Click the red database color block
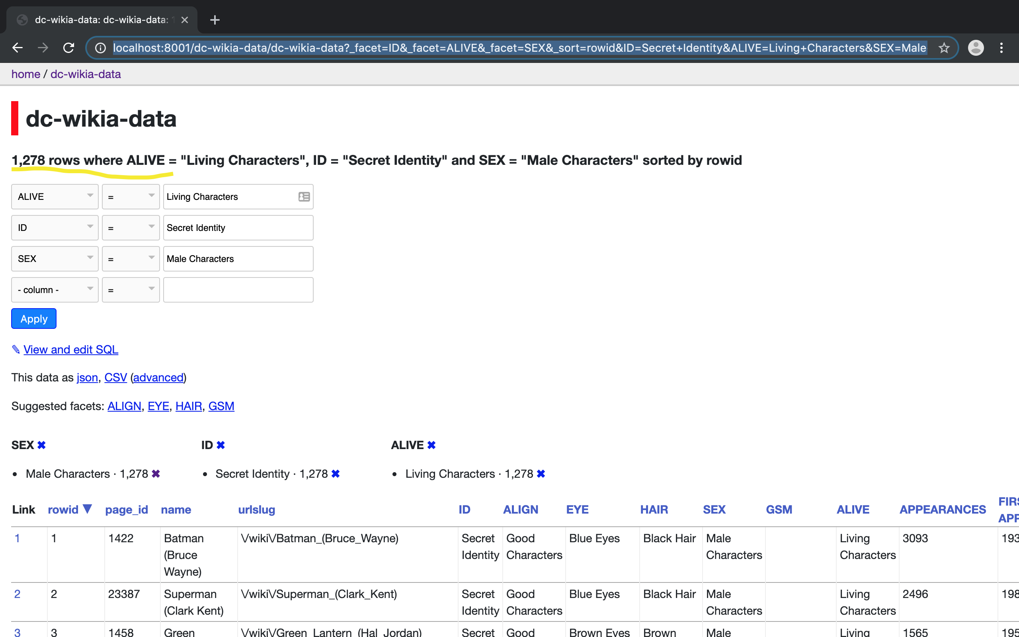This screenshot has height=637, width=1019. coord(15,118)
